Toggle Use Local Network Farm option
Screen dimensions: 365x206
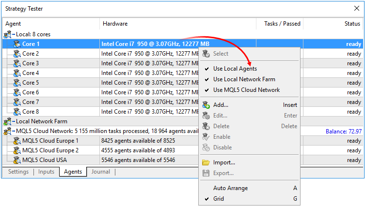click(250, 79)
